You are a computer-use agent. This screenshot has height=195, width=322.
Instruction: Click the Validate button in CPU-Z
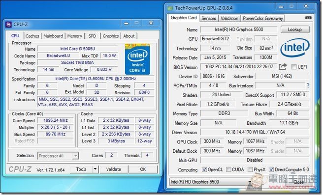point(114,169)
